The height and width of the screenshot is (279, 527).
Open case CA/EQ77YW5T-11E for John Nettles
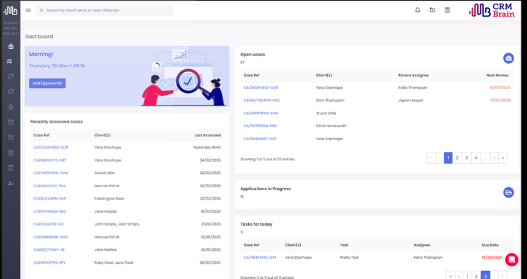coord(49,250)
